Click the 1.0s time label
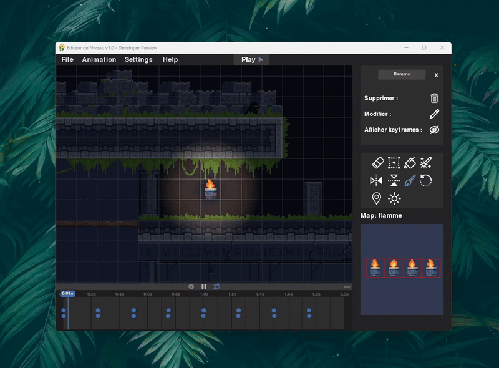 tap(204, 294)
